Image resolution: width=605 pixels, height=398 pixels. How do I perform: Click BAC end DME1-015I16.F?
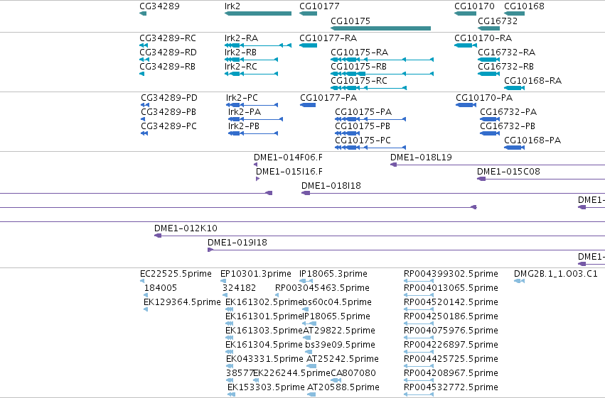[289, 172]
